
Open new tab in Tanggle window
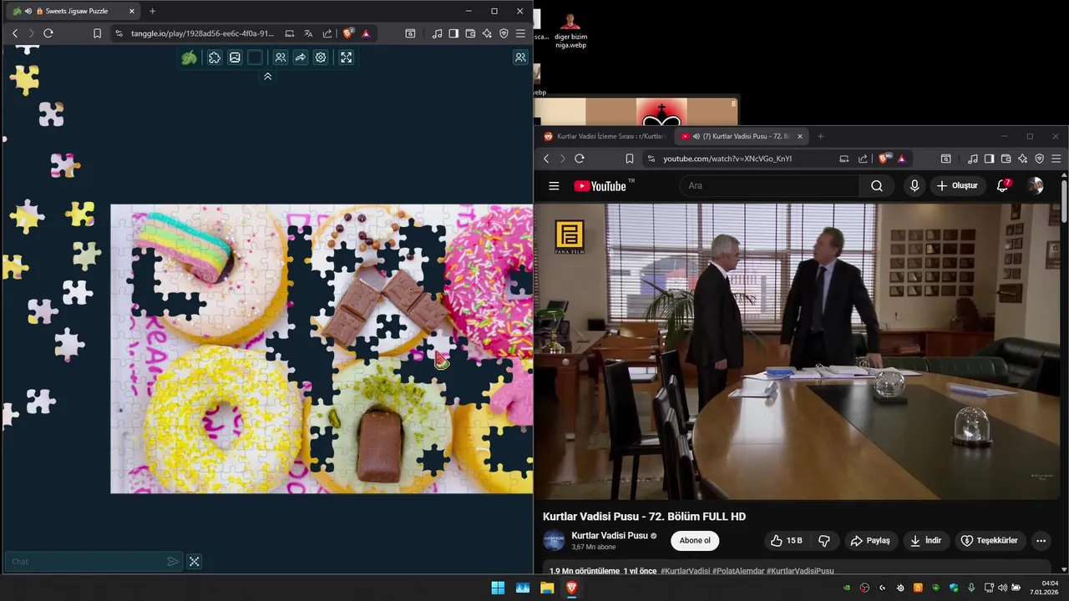pos(152,11)
